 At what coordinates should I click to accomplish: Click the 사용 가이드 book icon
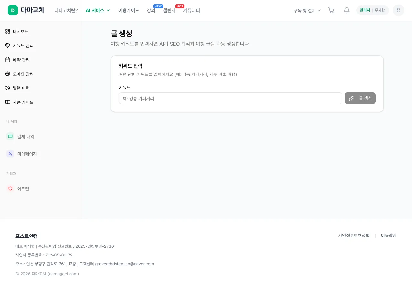[8, 102]
